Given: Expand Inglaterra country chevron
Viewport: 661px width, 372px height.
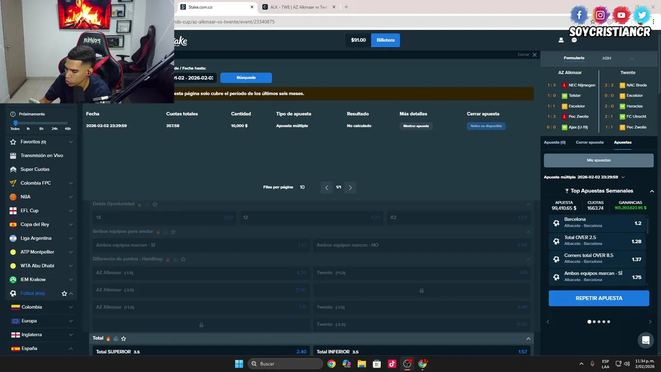Looking at the screenshot, I should [71, 335].
